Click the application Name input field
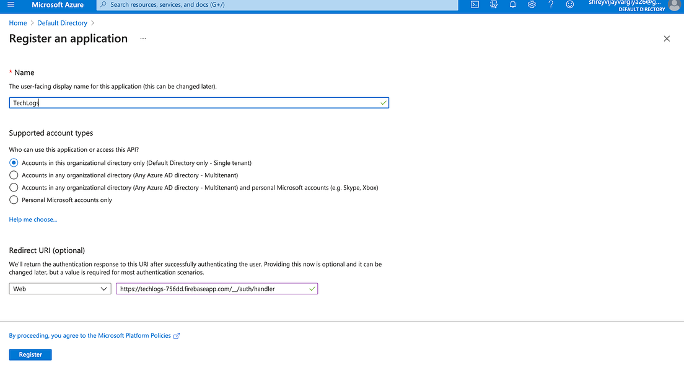 [198, 102]
